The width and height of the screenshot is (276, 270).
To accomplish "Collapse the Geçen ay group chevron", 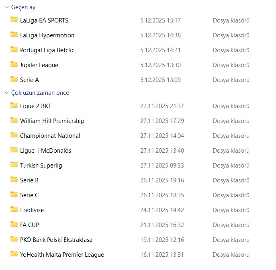I will (6, 7).
